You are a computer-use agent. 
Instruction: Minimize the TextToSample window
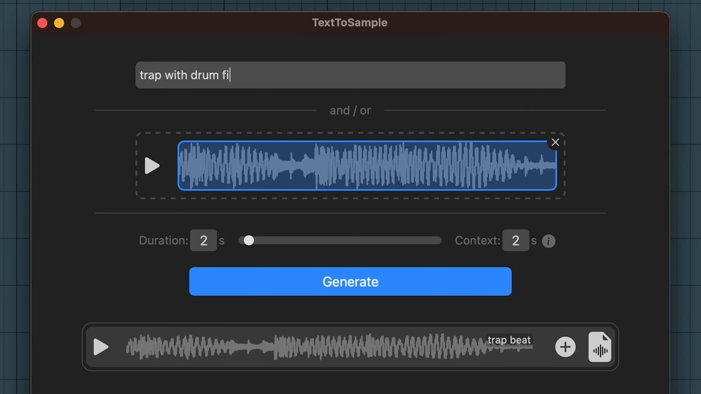(x=59, y=23)
